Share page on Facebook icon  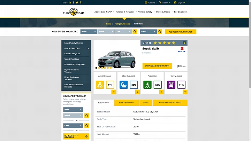coord(74,2)
